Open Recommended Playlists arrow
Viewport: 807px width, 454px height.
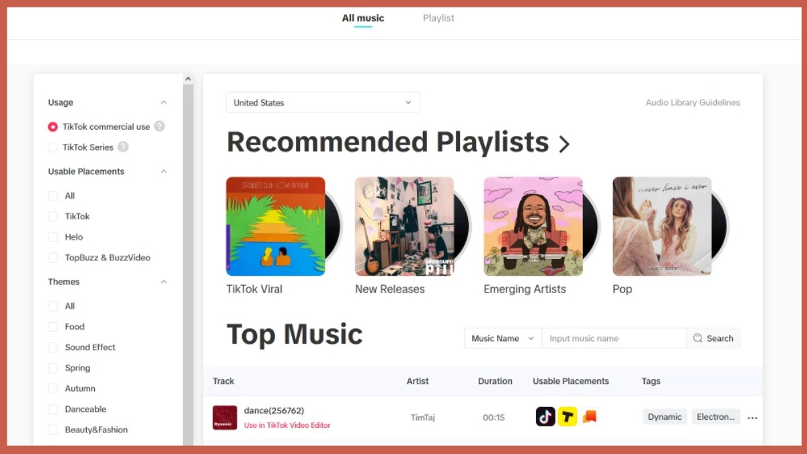point(564,143)
